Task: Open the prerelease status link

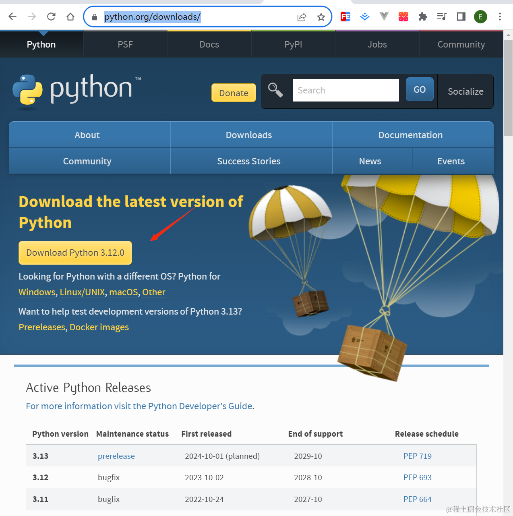Action: [x=116, y=456]
